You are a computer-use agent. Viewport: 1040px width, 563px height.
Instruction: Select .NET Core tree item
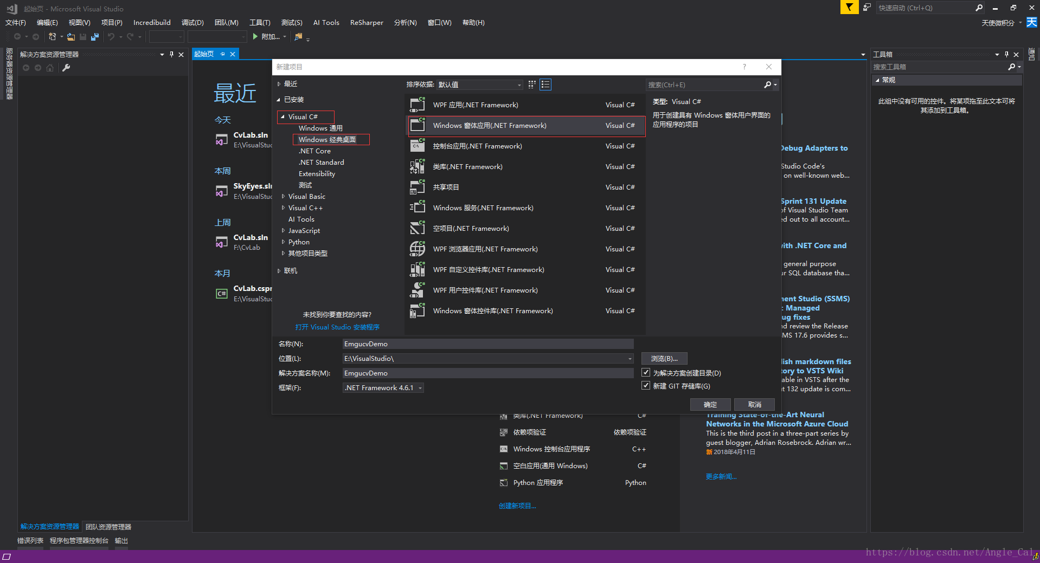(314, 151)
